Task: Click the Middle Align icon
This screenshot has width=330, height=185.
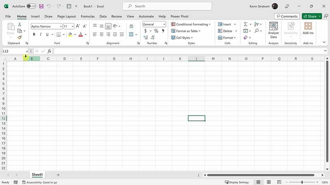Action: [101, 26]
